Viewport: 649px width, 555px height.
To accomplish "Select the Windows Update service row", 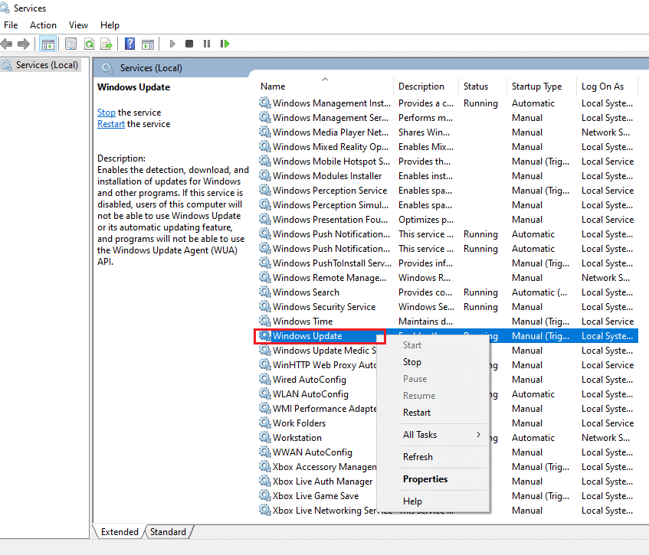I will coord(446,336).
